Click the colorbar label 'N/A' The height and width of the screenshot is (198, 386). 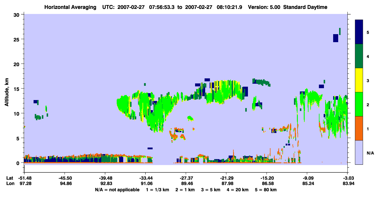coord(370,153)
